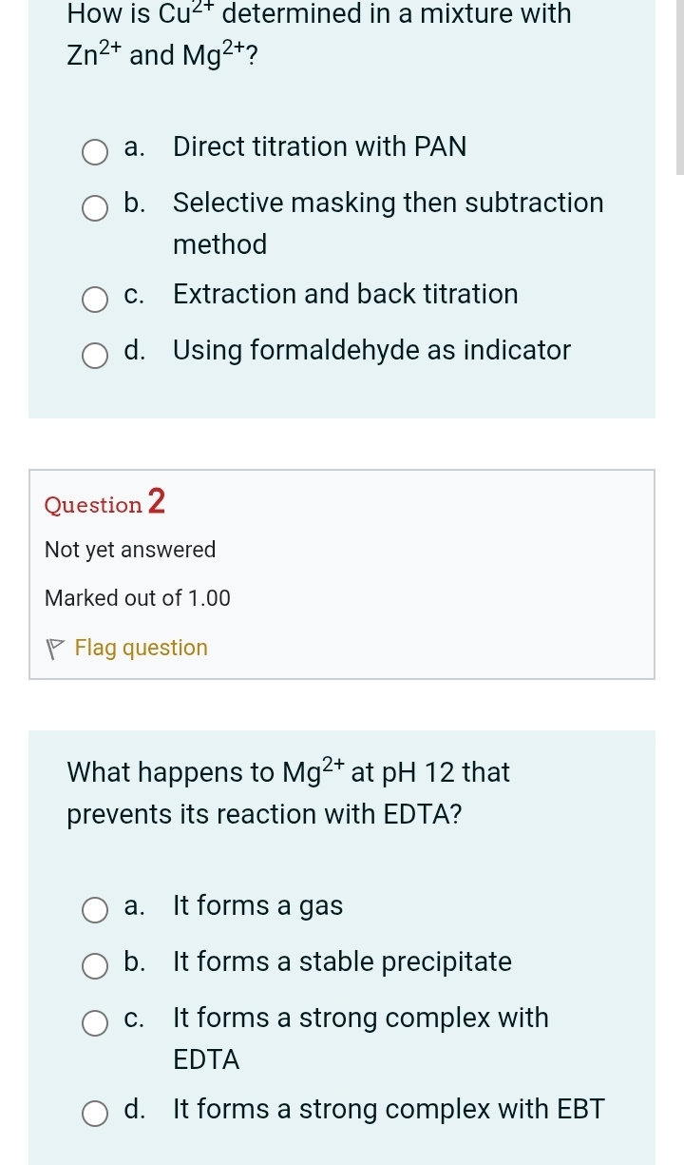Image resolution: width=684 pixels, height=1165 pixels.
Task: Tap the answer text 'It forms a strong complex with EBT'
Action: [389, 1110]
